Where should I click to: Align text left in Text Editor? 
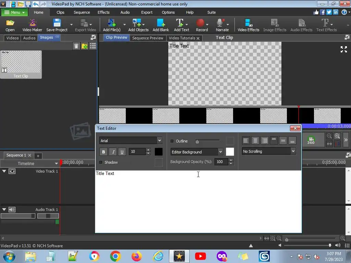246,140
